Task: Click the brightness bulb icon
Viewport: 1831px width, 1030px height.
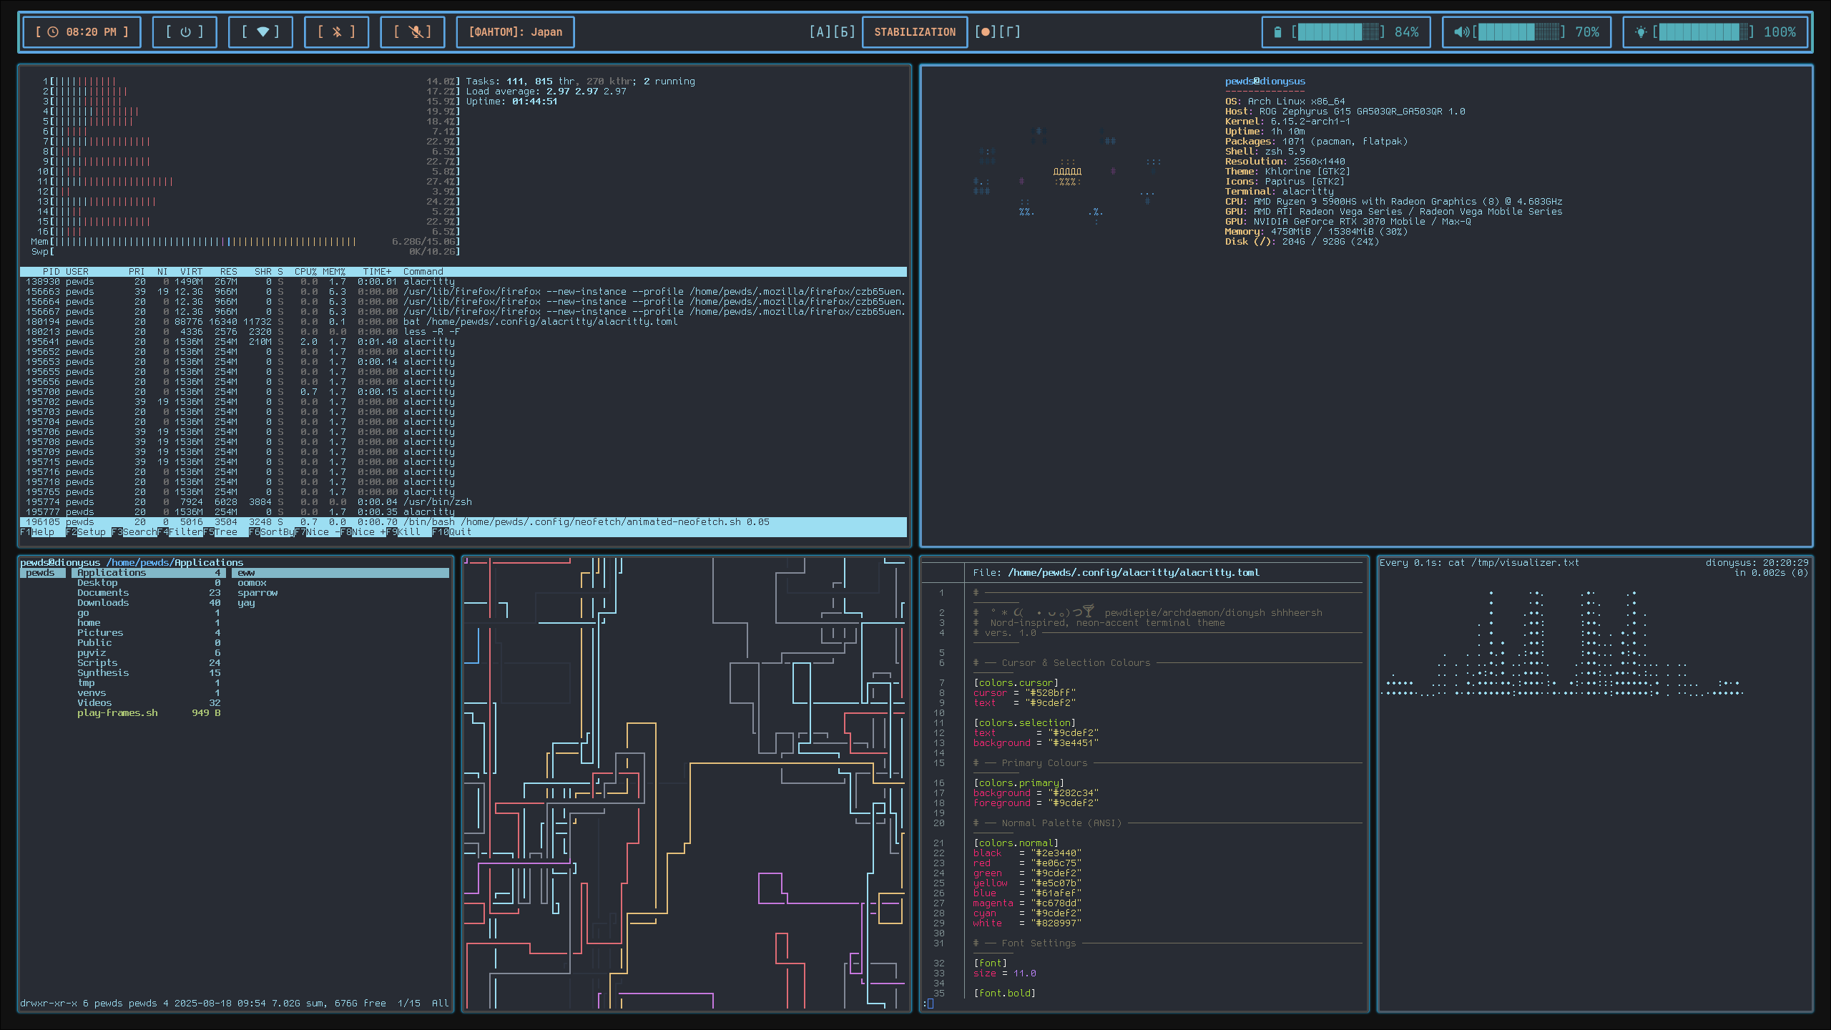Action: coord(1641,32)
